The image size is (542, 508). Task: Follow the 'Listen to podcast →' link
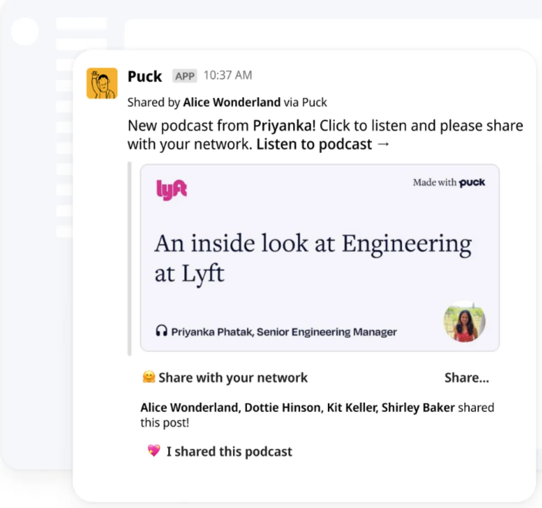[x=323, y=144]
